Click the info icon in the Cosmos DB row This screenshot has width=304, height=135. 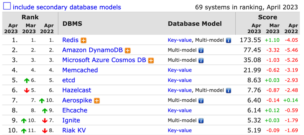click(201, 60)
